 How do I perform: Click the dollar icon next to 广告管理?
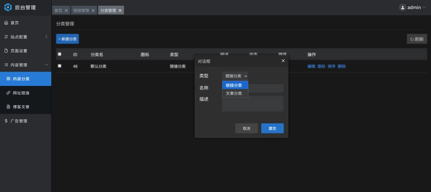(x=6, y=121)
